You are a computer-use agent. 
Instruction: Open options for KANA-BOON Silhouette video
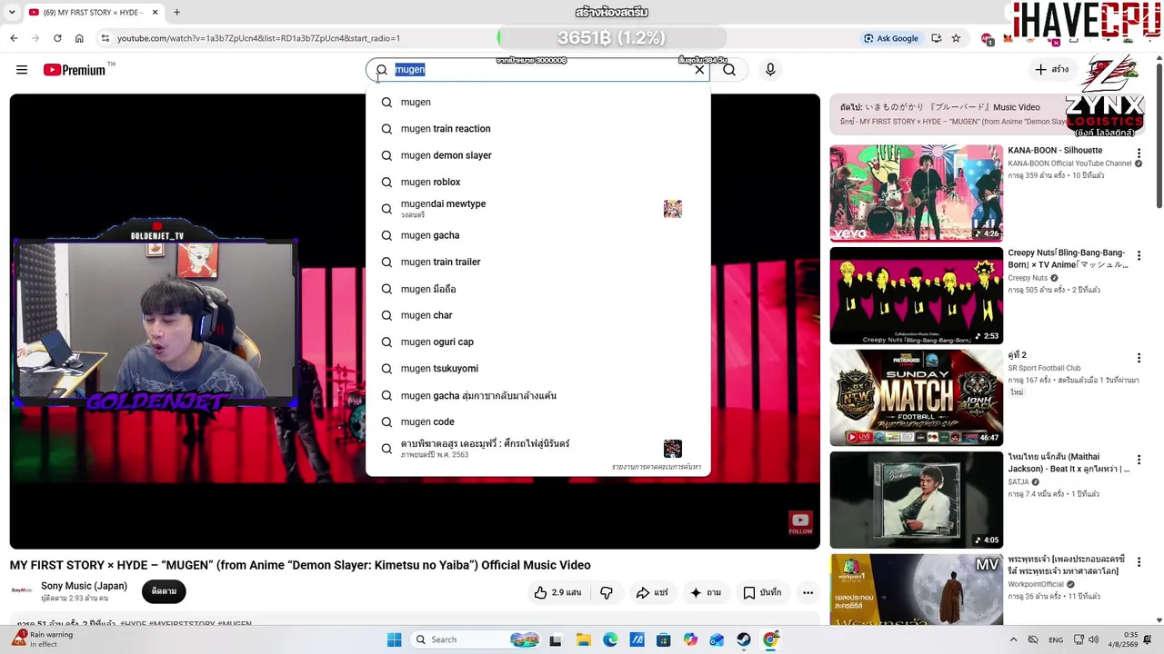1139,154
